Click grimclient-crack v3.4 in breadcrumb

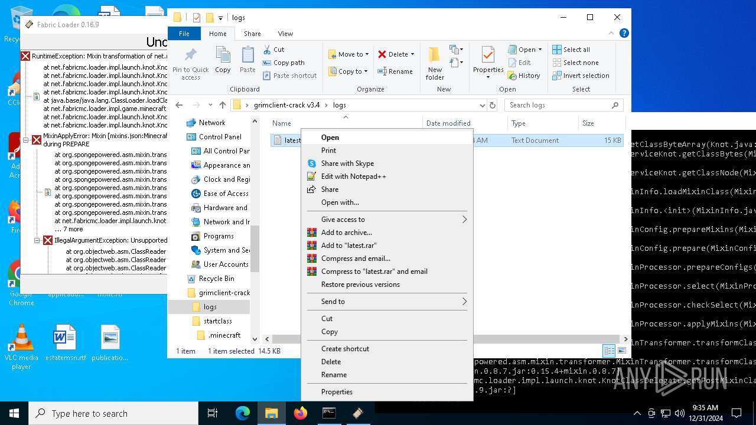click(286, 105)
